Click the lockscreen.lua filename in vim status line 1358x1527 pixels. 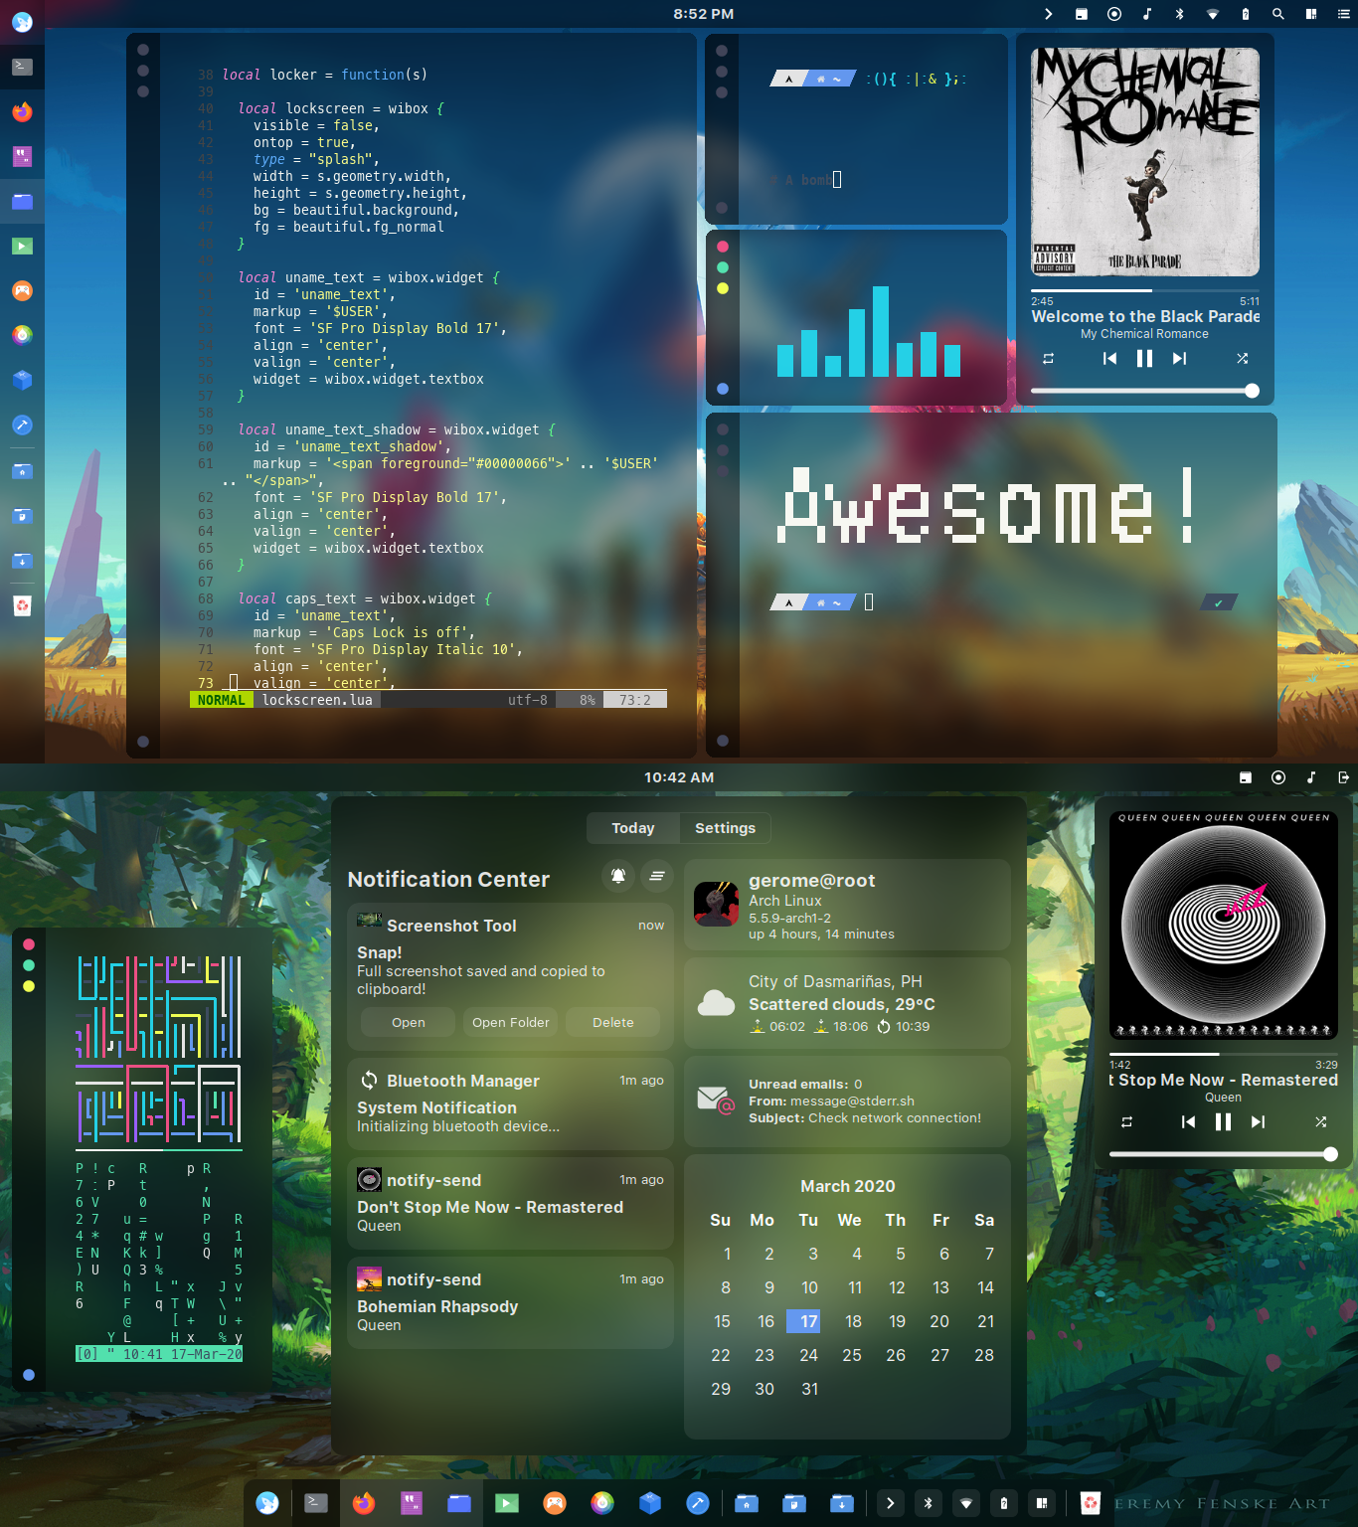point(317,700)
